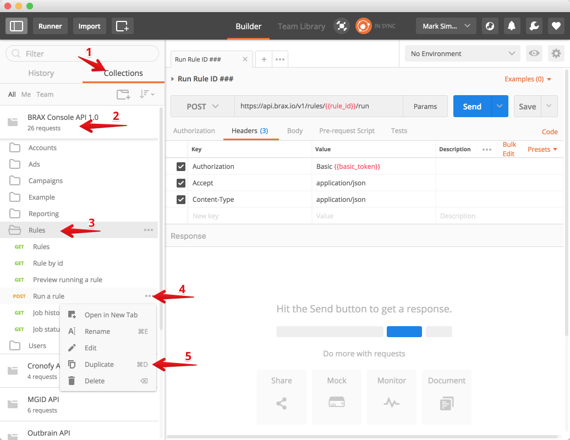Click the Save button
570x440 pixels.
click(x=528, y=107)
